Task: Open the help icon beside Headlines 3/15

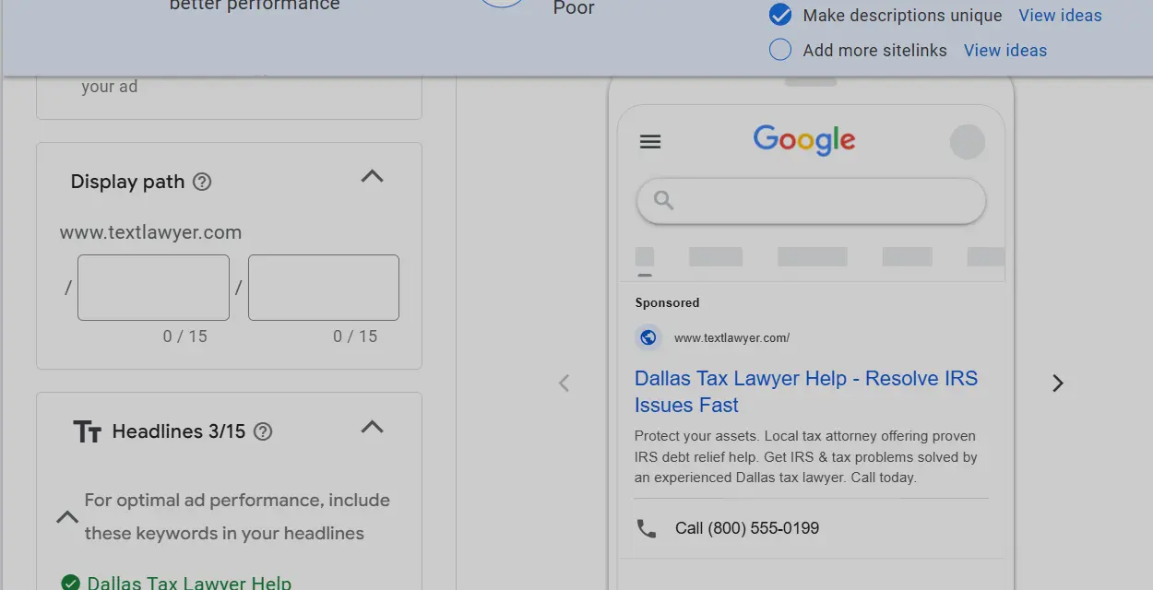Action: (261, 431)
